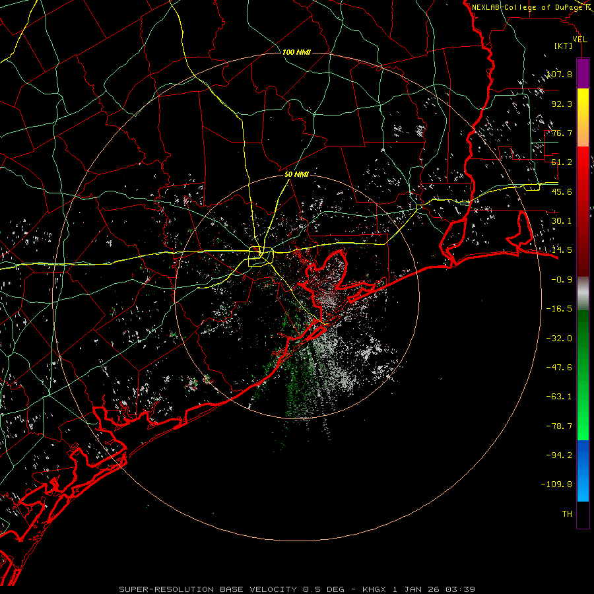
Task: Pick the yellow-orange segment of the color bar
Action: 583,117
